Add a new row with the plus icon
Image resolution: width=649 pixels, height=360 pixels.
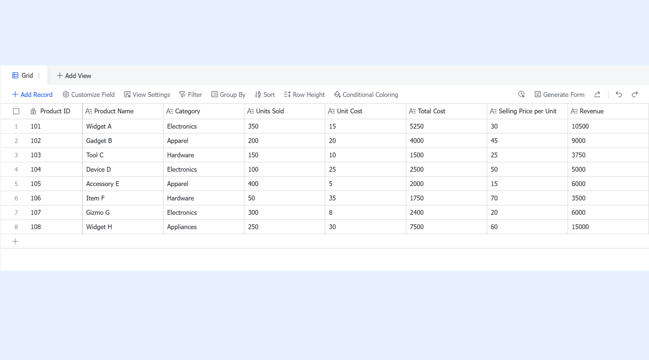(15, 241)
